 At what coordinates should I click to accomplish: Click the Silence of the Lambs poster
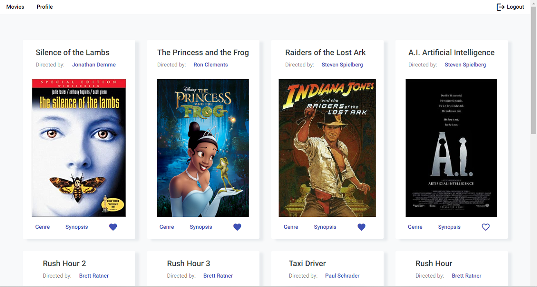click(79, 148)
